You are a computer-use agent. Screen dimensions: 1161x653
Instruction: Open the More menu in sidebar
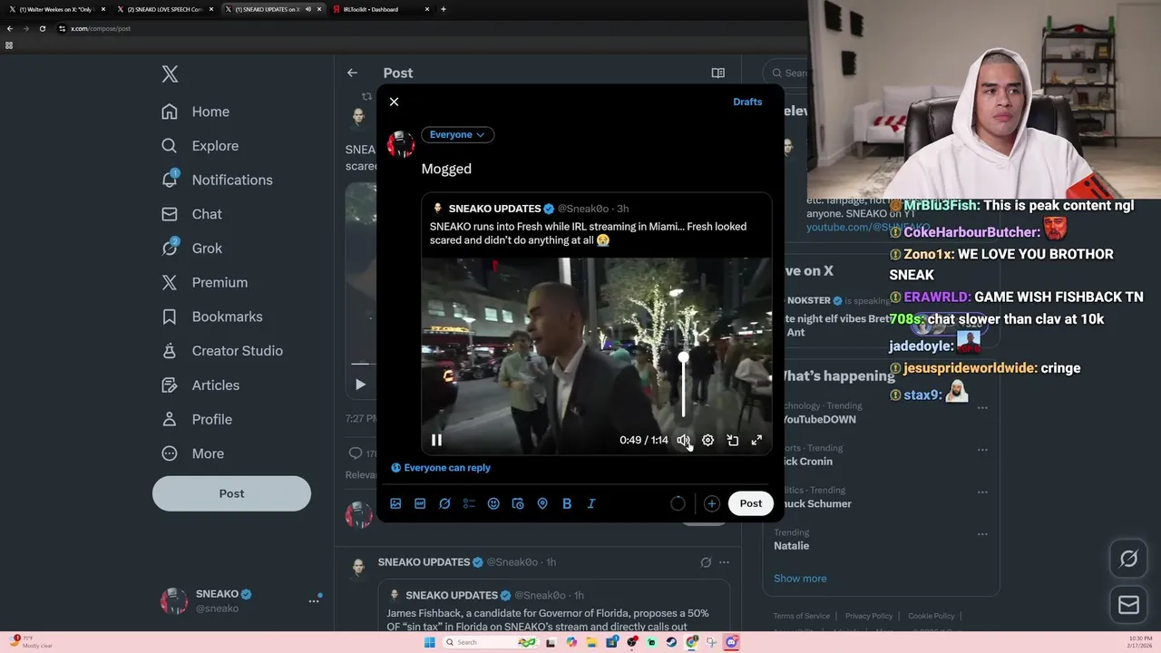click(192, 453)
